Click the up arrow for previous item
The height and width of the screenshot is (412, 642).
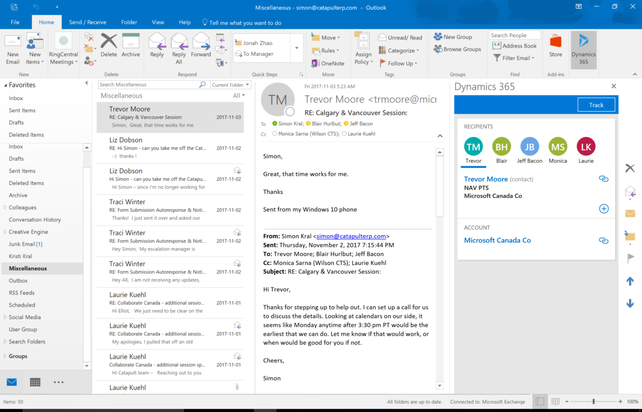630,281
